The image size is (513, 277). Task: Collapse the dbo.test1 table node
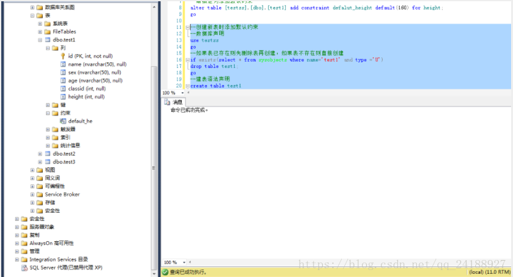(40, 40)
